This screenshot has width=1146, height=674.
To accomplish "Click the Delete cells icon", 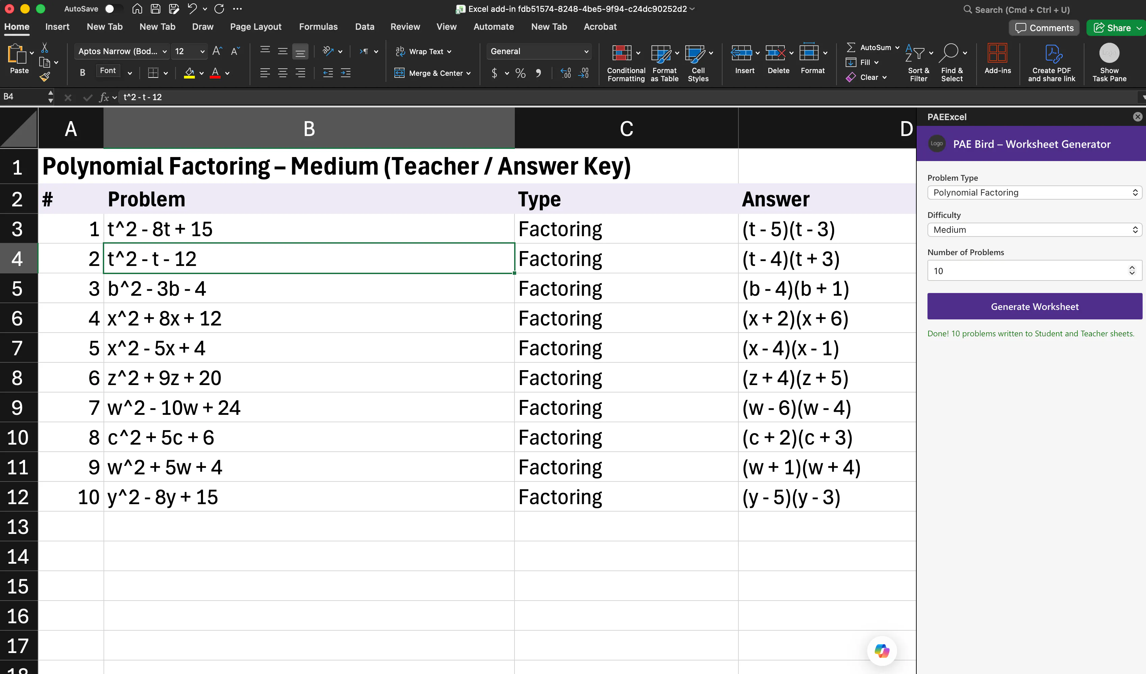I will [775, 53].
